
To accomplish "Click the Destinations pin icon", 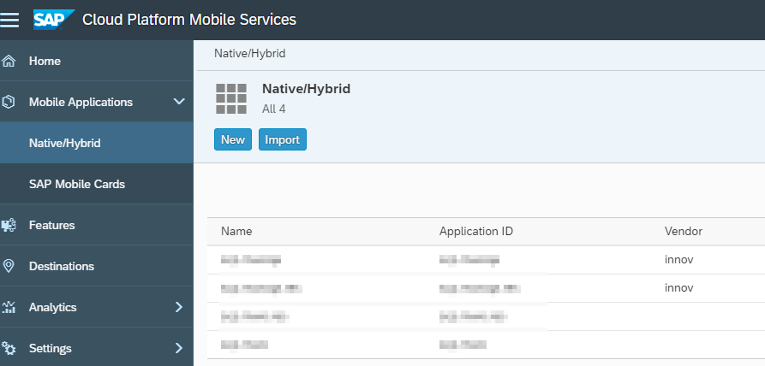I will pos(9,267).
